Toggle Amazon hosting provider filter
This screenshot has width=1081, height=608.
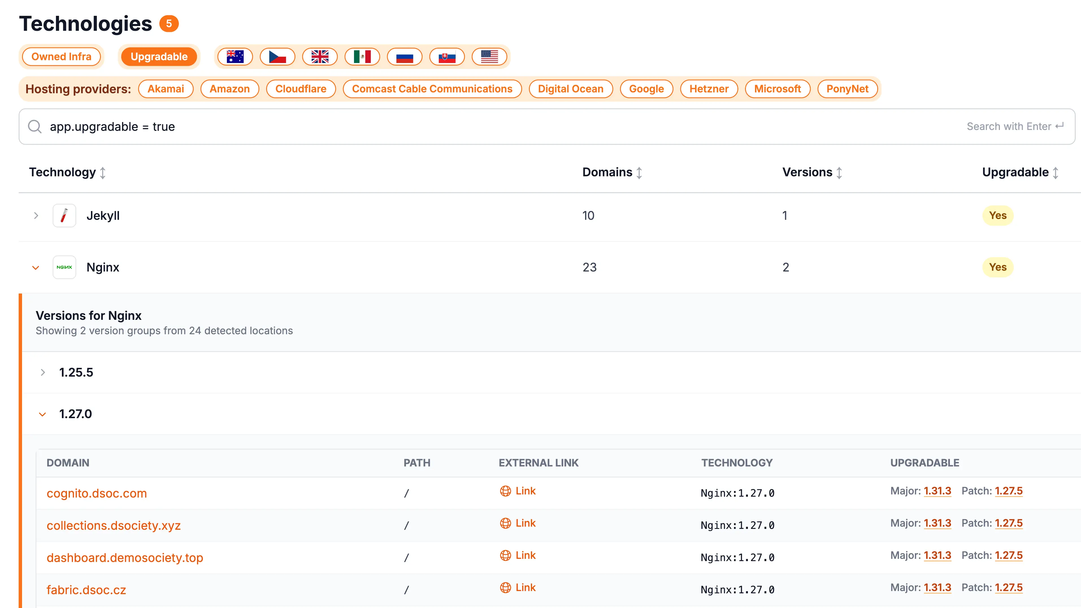[229, 89]
